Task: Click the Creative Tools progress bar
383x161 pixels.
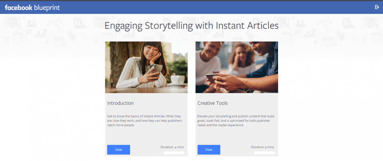Action: 264,153
